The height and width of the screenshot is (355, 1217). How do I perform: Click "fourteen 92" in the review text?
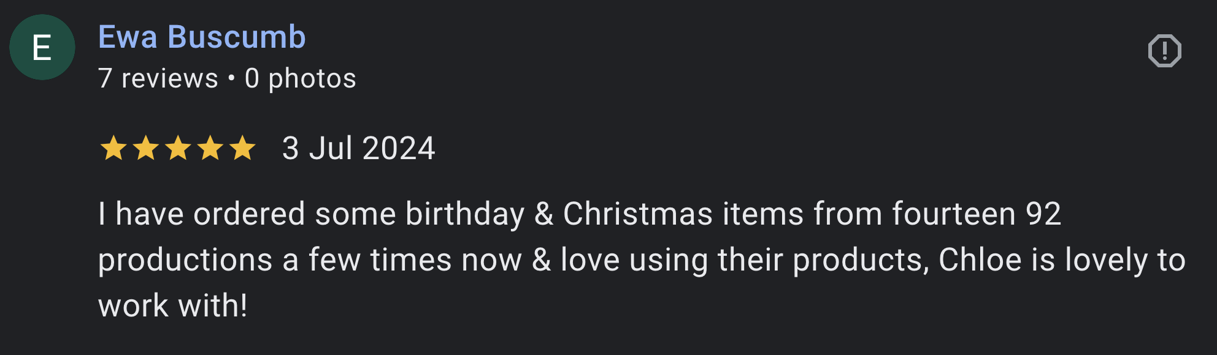(976, 214)
